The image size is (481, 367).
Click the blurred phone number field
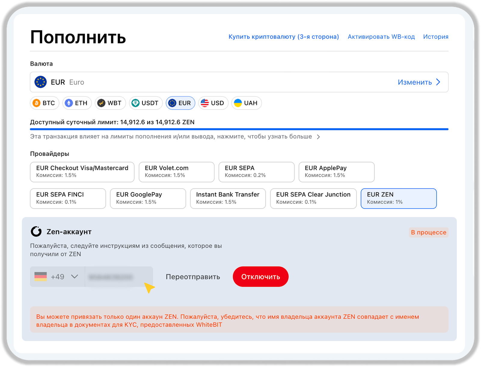[x=119, y=277]
